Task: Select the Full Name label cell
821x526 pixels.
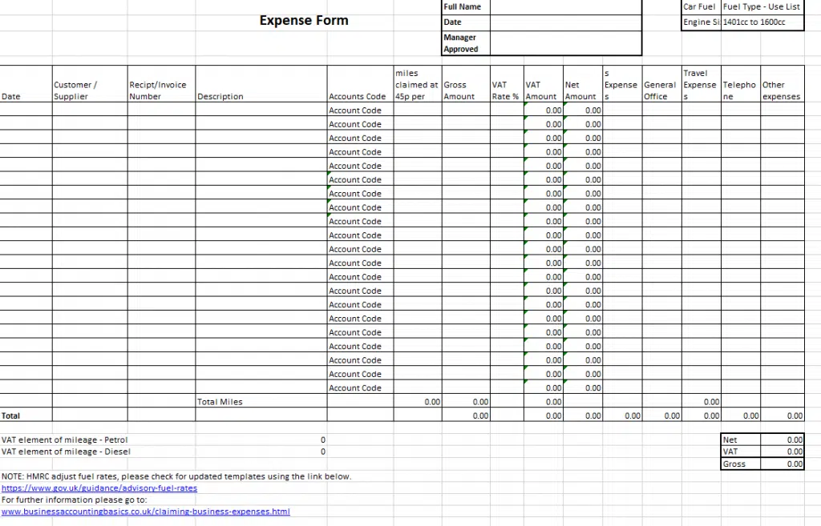Action: coord(466,6)
